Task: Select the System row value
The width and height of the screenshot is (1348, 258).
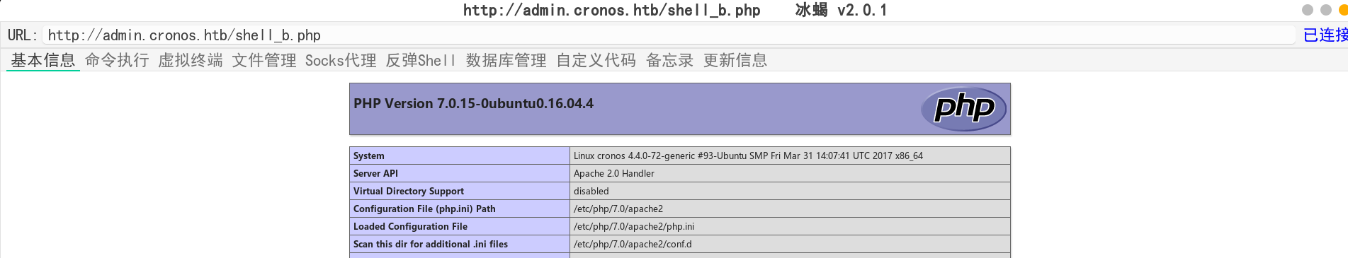Action: coord(748,156)
